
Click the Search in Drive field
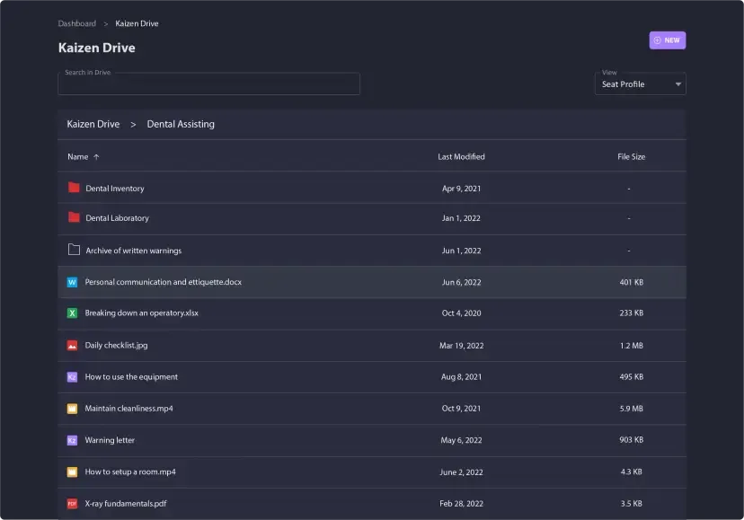click(208, 84)
